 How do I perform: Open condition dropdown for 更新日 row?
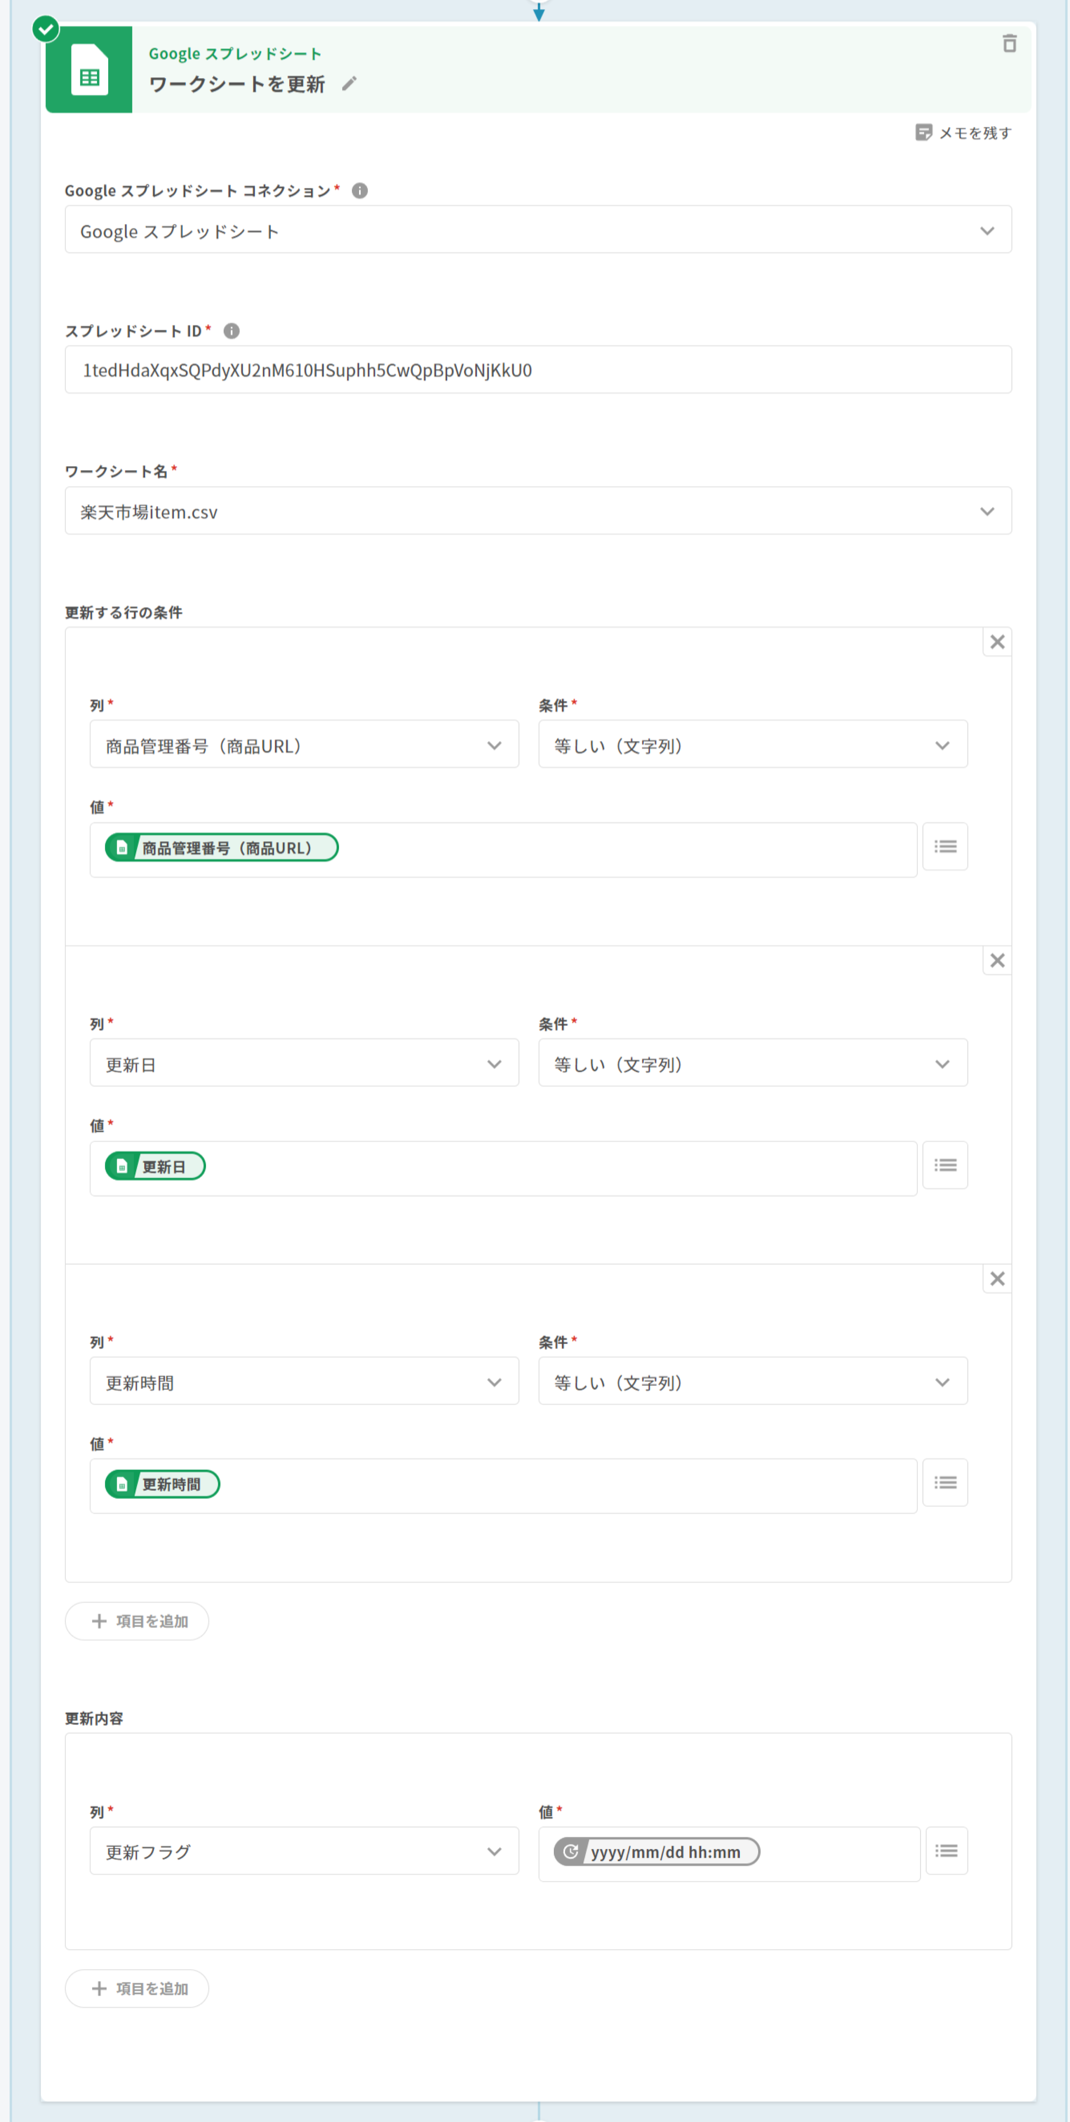click(x=752, y=1064)
